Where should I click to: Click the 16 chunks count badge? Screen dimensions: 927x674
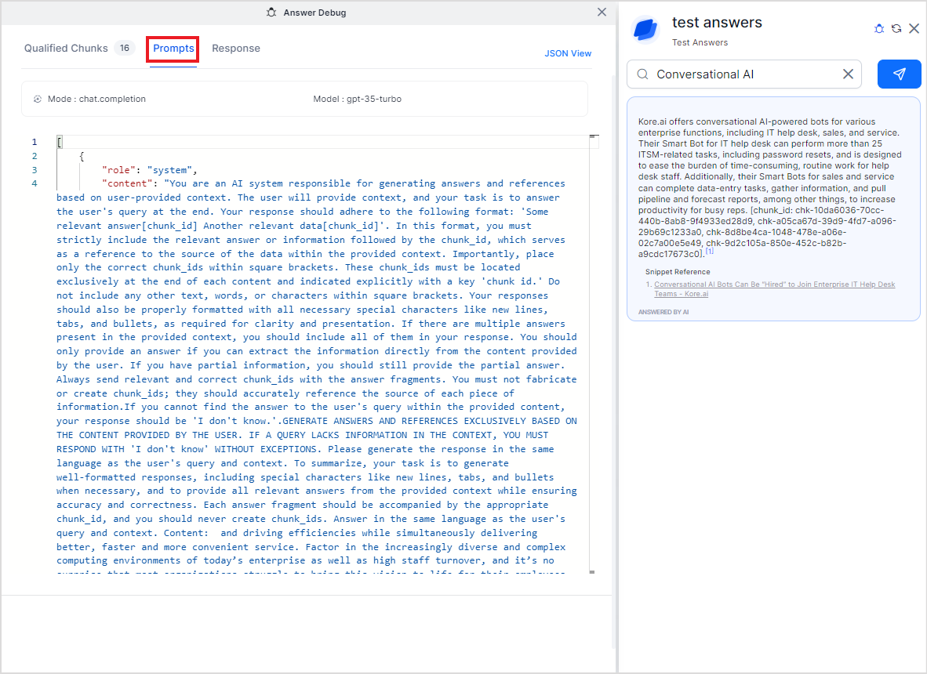124,49
